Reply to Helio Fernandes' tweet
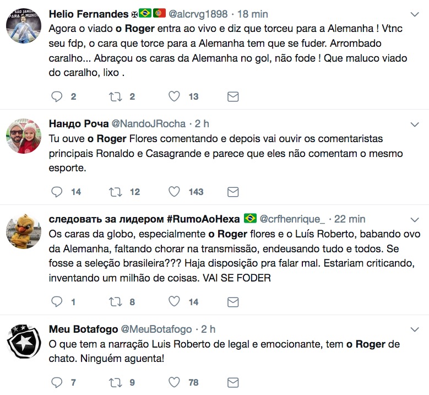Screen dimensions: 429x395 (57, 97)
